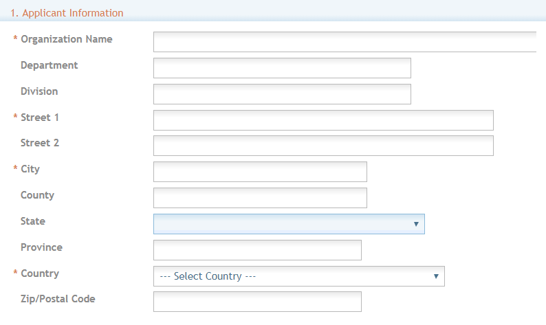
Task: Click the Country label text
Action: coord(40,273)
